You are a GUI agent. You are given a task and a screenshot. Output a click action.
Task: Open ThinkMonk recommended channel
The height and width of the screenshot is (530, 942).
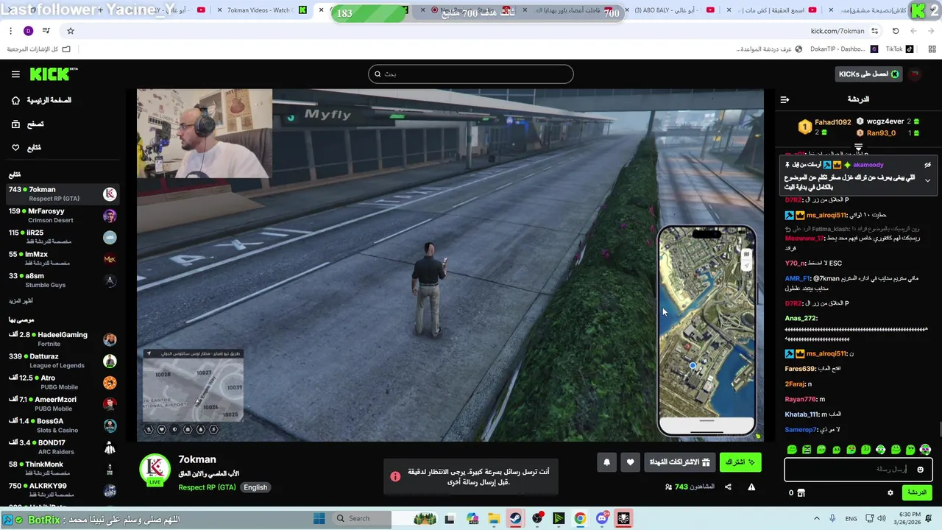(x=63, y=469)
